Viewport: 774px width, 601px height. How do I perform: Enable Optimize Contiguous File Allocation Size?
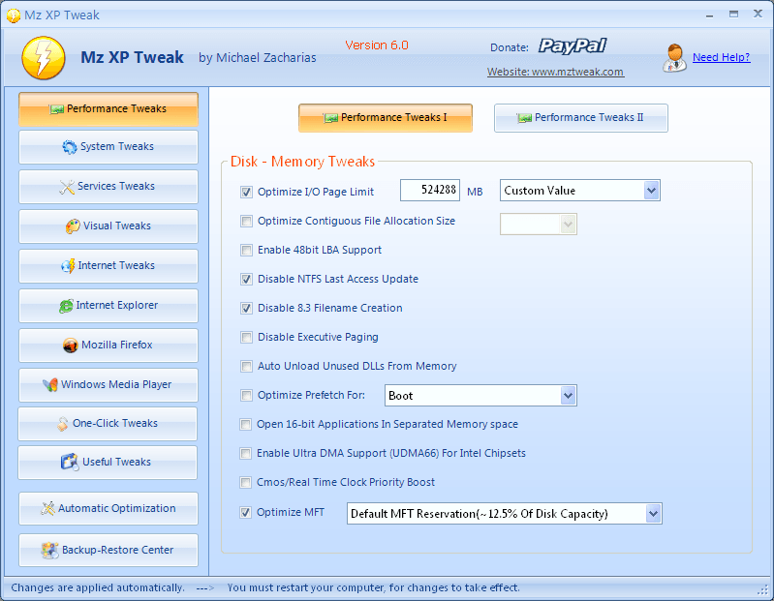pyautogui.click(x=246, y=221)
